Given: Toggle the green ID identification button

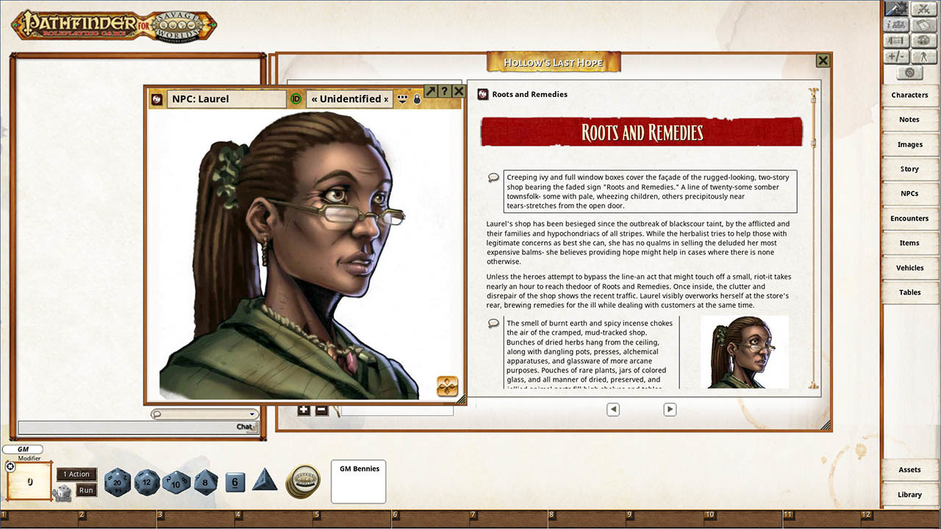Looking at the screenshot, I should click(296, 99).
